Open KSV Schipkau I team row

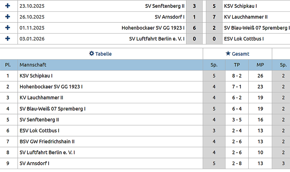(36, 76)
